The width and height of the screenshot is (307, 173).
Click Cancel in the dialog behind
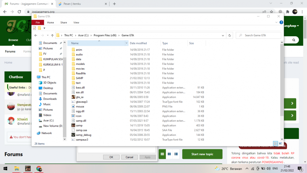[130, 157]
